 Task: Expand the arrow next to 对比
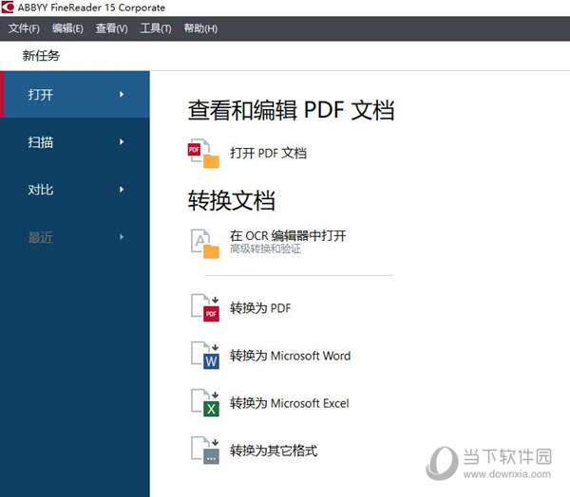[x=122, y=190]
